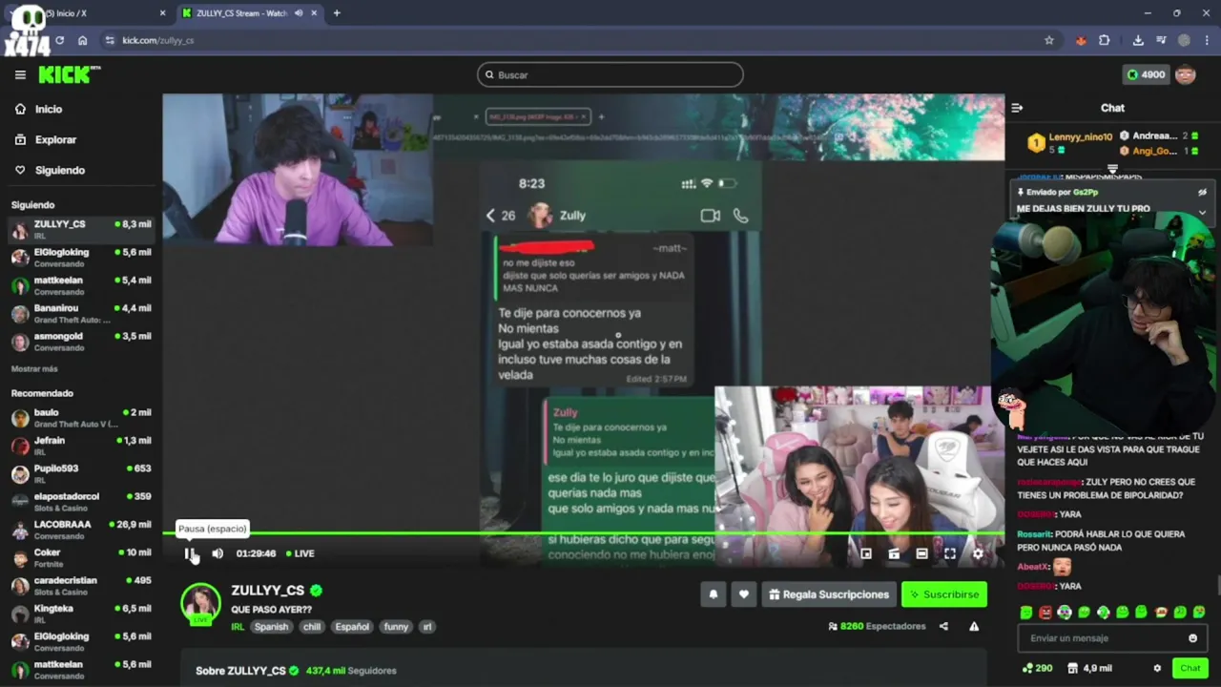Collapse the chat panel arrow icon
Screen dimensions: 1221x687
(1017, 108)
